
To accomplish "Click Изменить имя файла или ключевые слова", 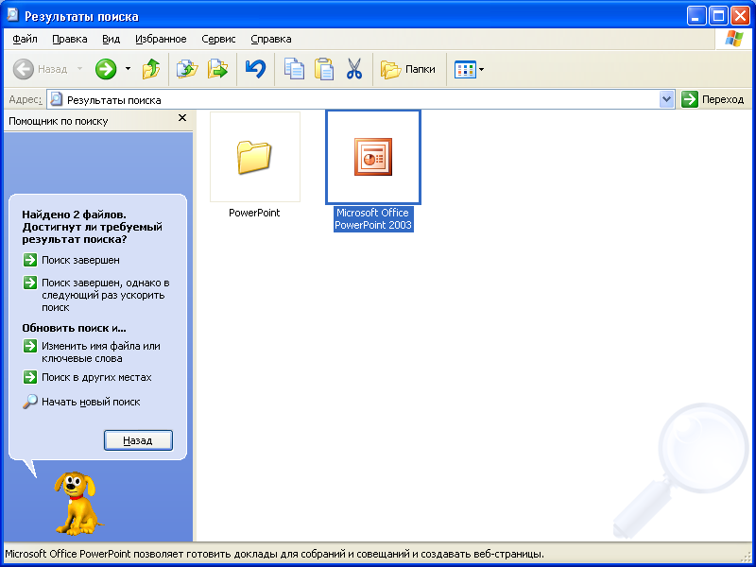I will click(x=101, y=352).
